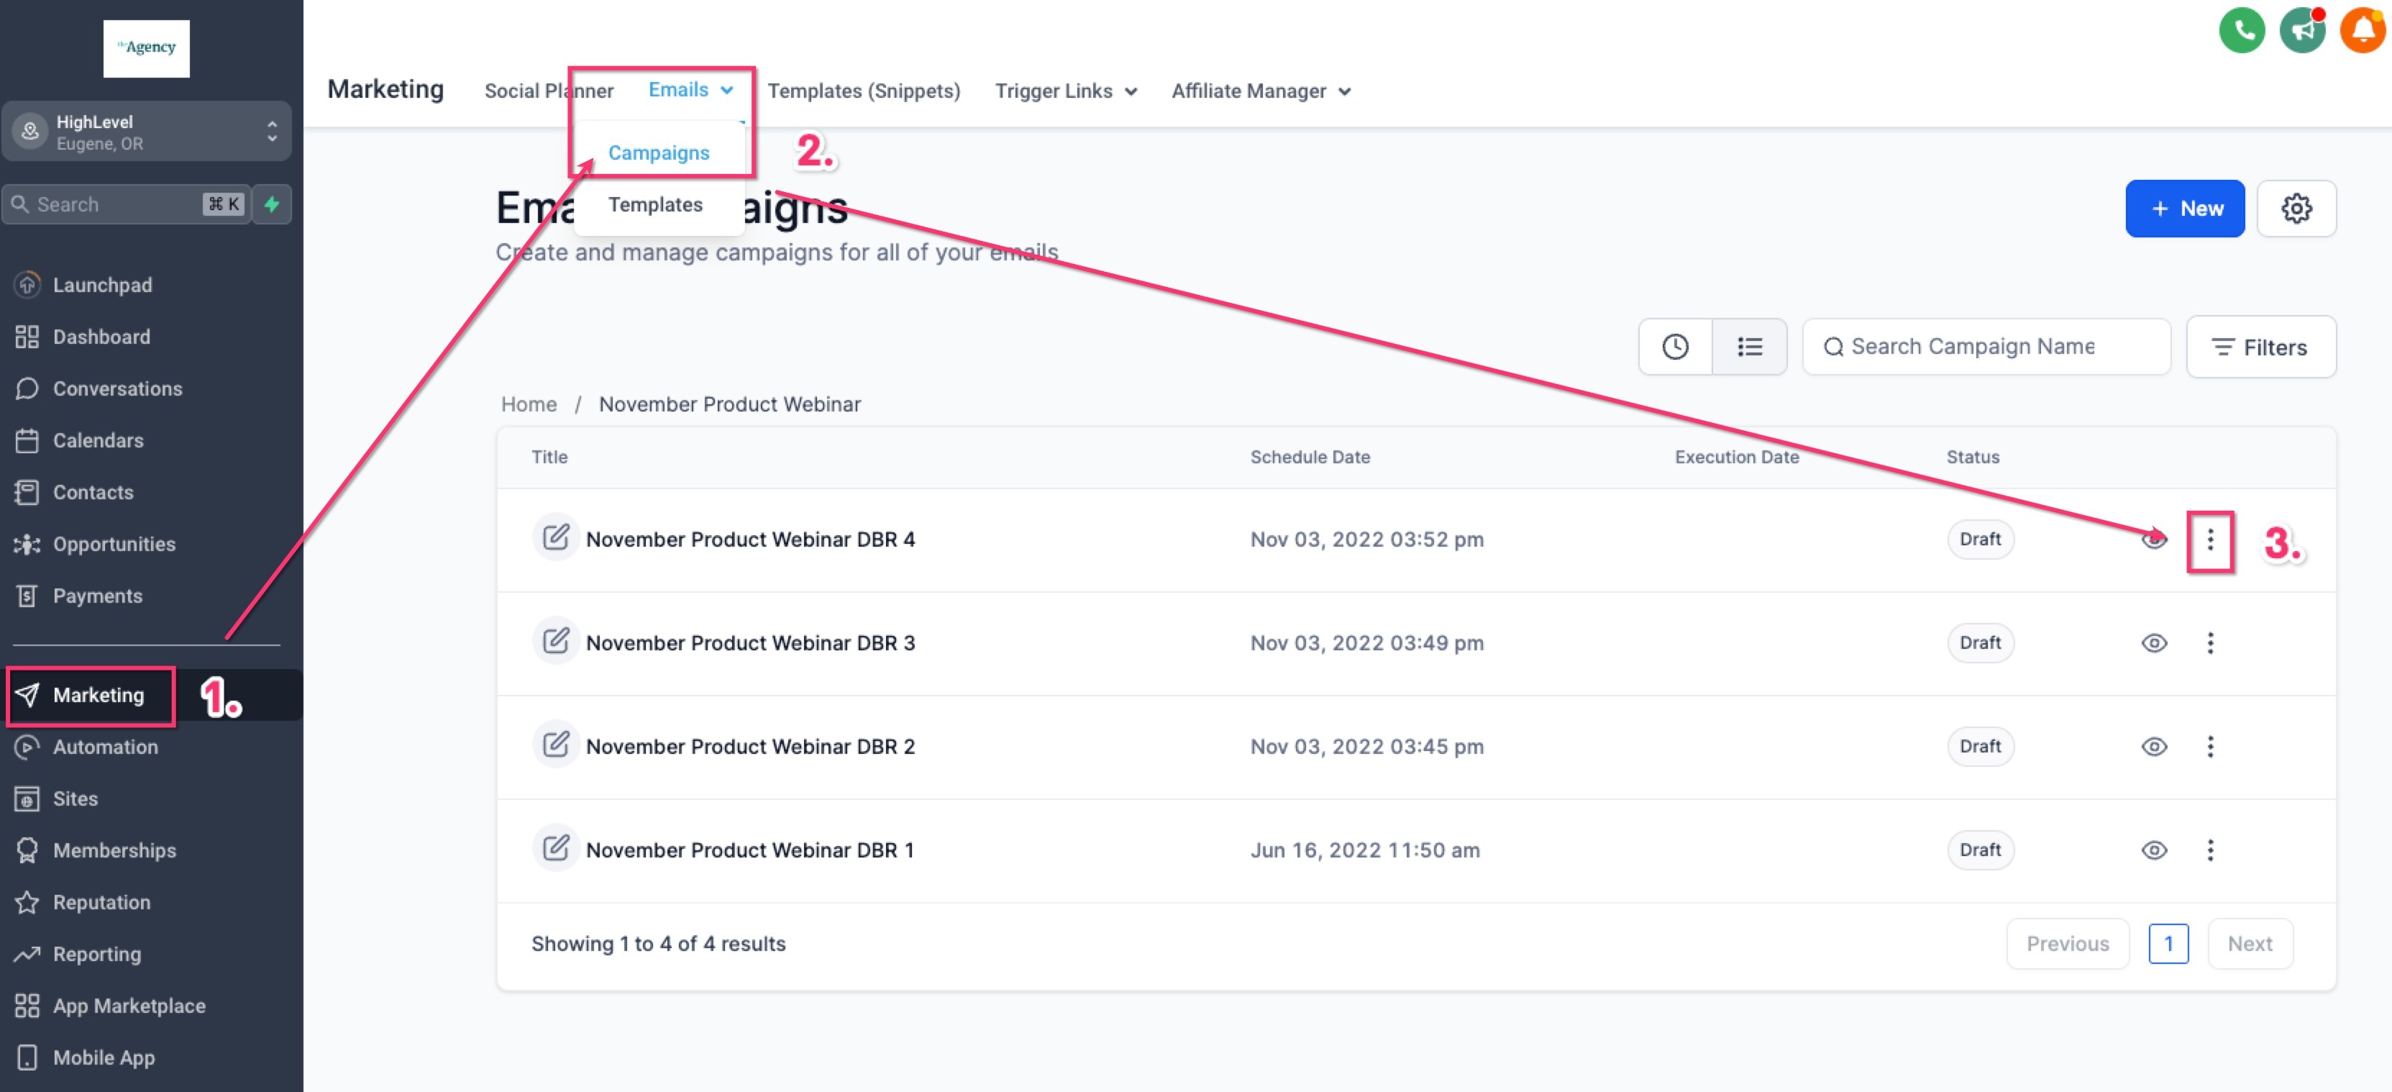Click the green phone call icon

2241,32
